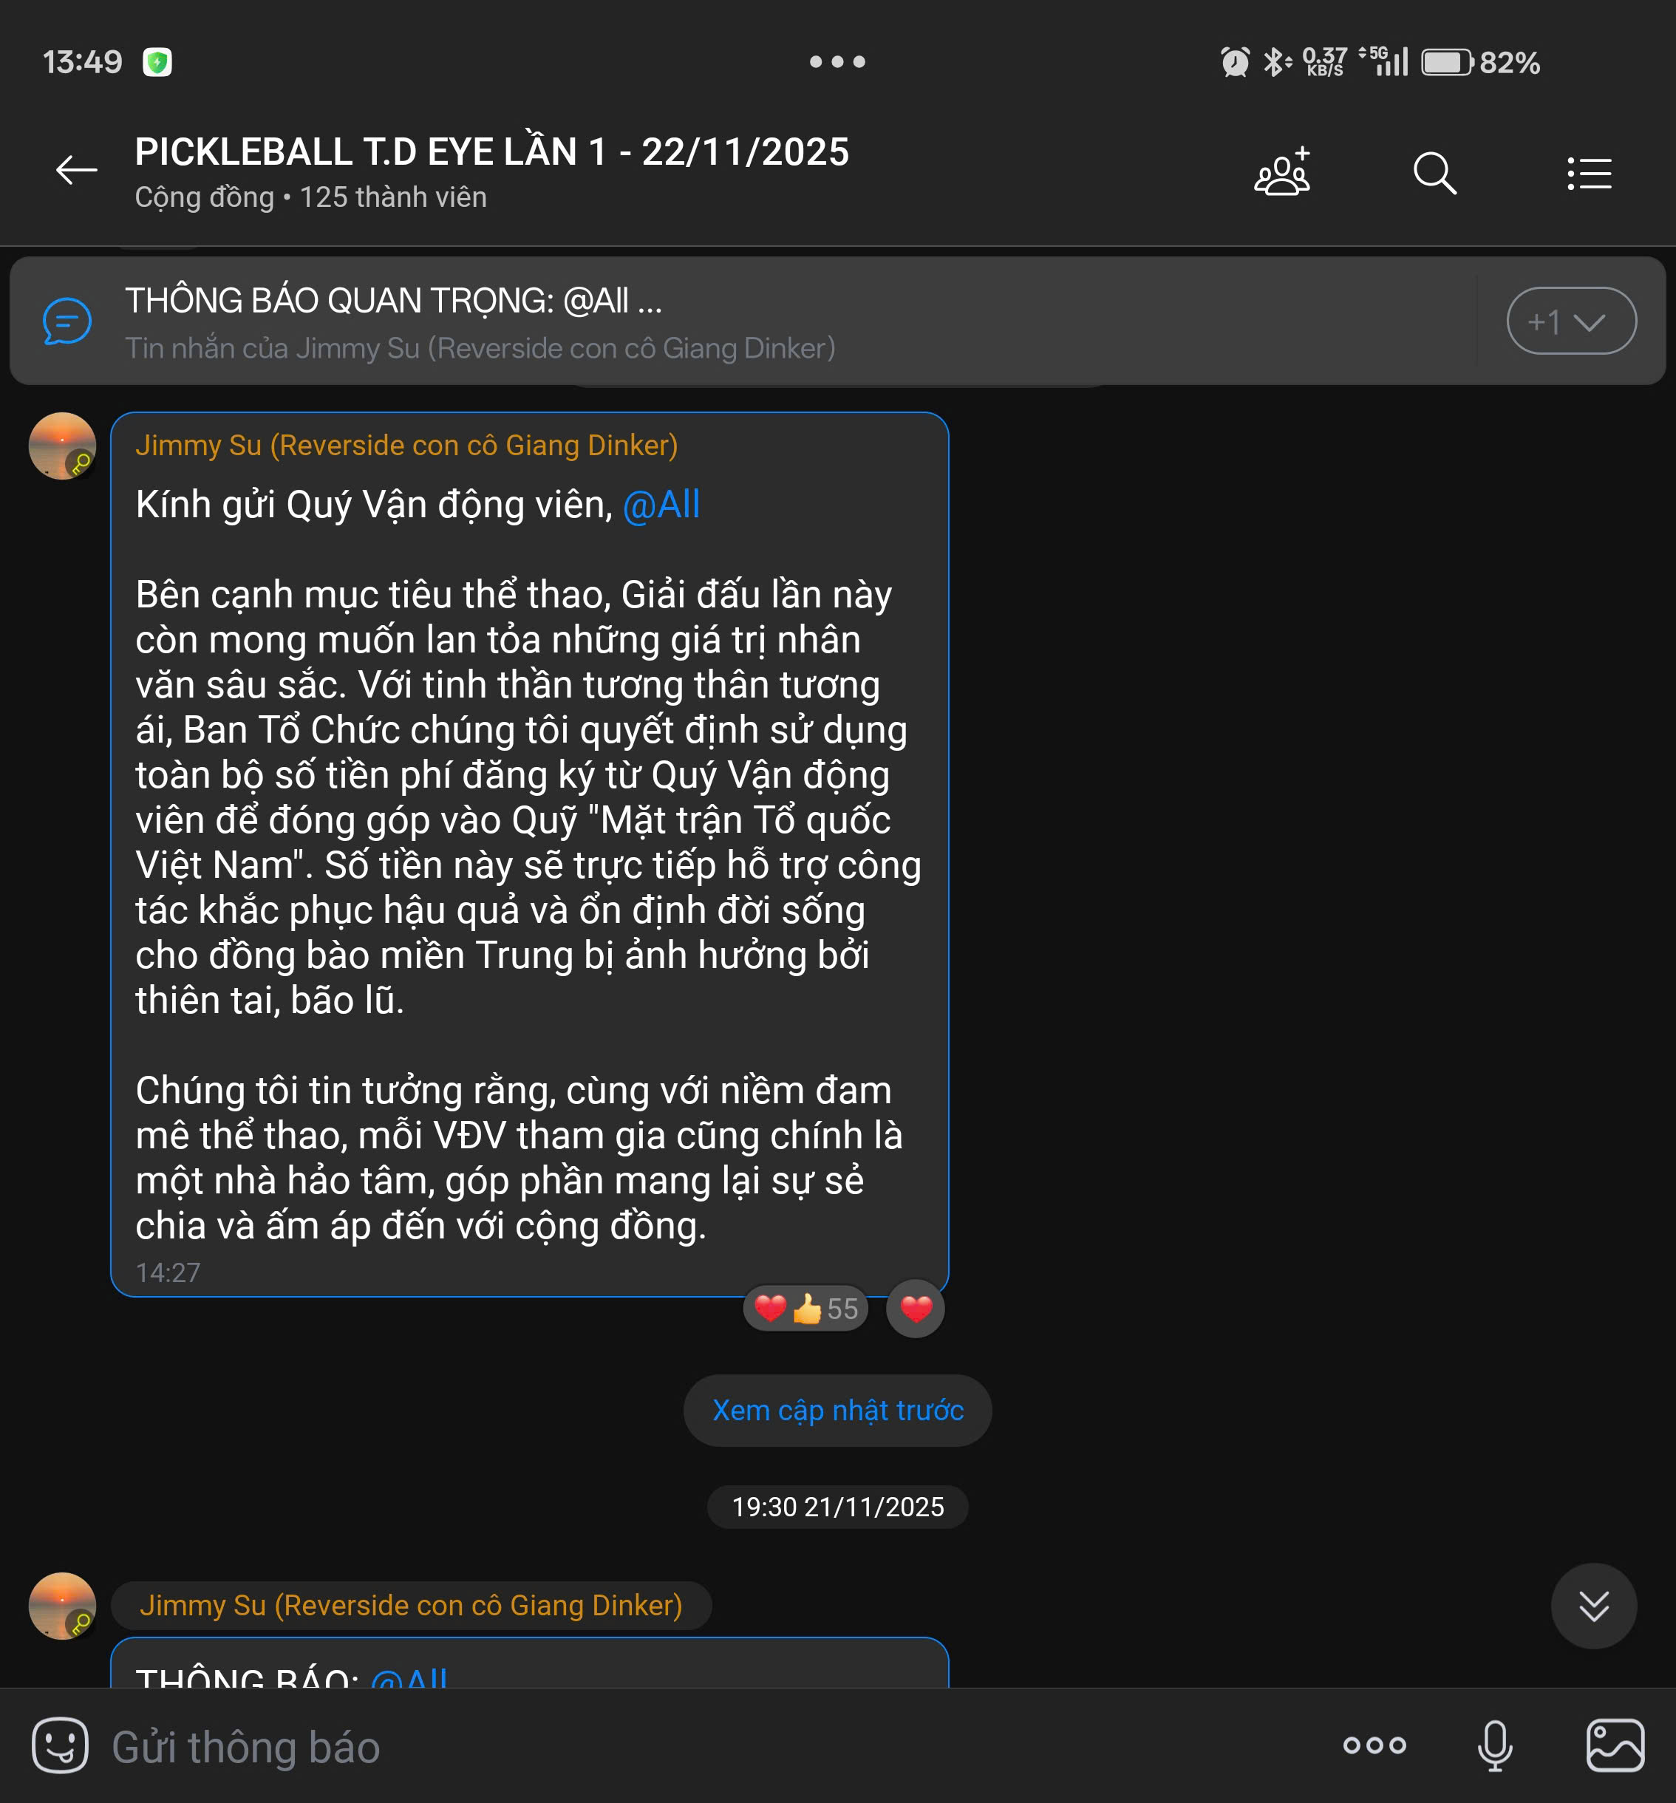Tap the @All mention in message
The height and width of the screenshot is (1803, 1676).
[661, 505]
